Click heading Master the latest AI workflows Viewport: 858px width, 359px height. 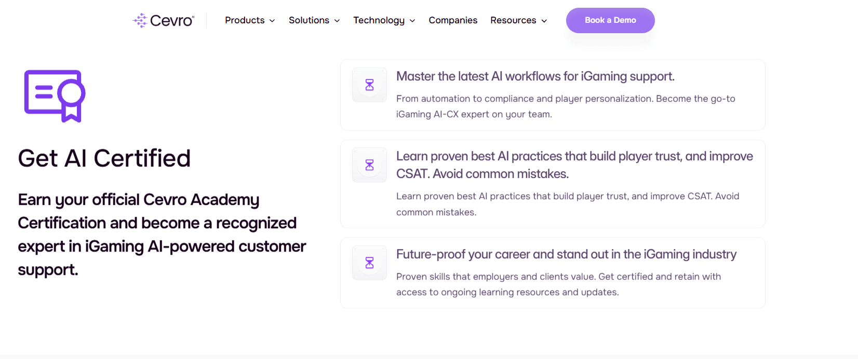535,76
